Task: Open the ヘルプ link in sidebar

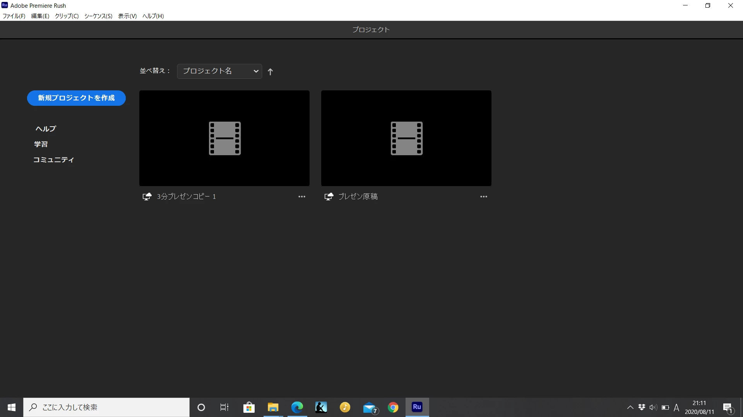Action: point(46,129)
